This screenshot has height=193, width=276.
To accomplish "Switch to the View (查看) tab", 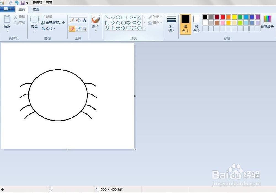I will [36, 9].
